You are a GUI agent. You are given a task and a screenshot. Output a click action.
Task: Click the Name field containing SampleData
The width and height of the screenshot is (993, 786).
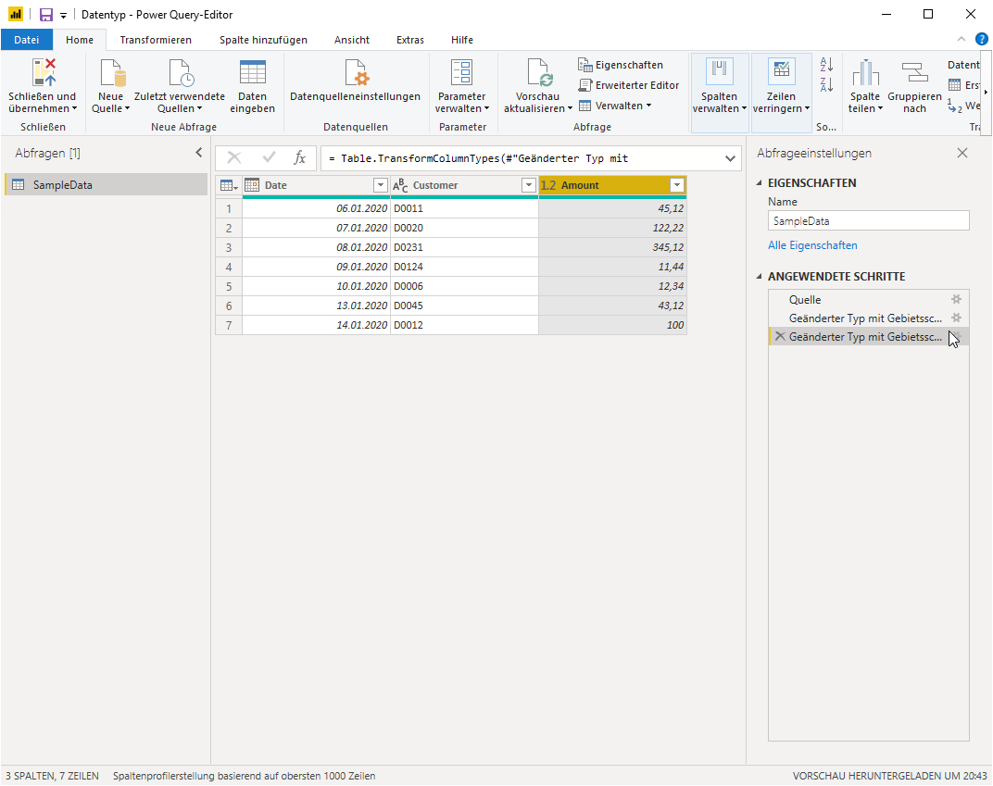click(868, 221)
